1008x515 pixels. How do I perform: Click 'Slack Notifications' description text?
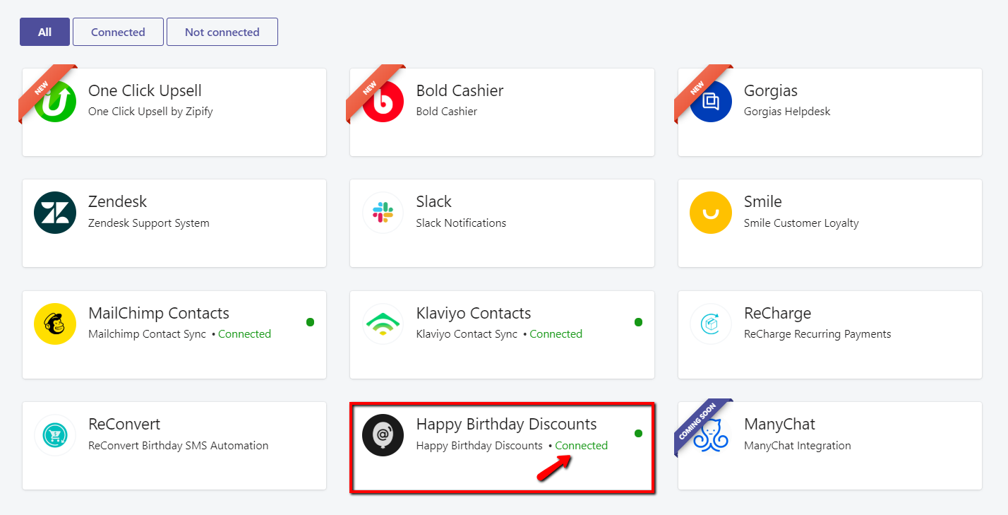point(461,223)
